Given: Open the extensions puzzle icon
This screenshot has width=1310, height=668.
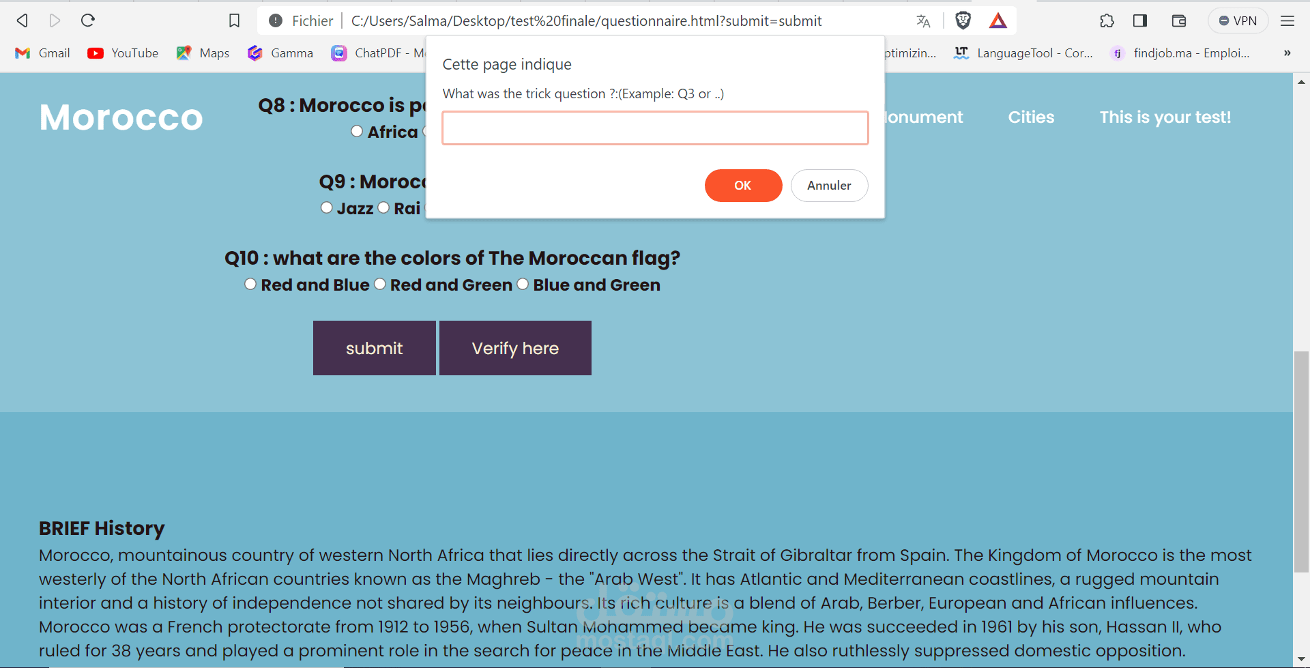Looking at the screenshot, I should 1107,20.
